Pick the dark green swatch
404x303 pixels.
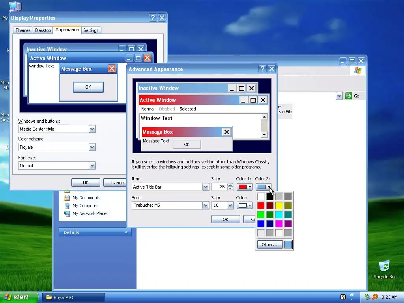tap(270, 215)
